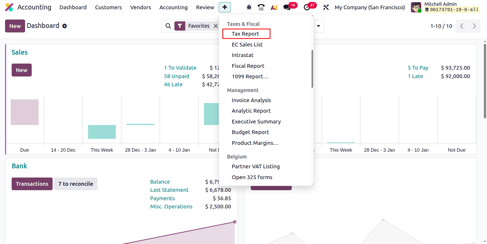Open the Customers menu
Image resolution: width=487 pixels, height=244 pixels.
[108, 7]
